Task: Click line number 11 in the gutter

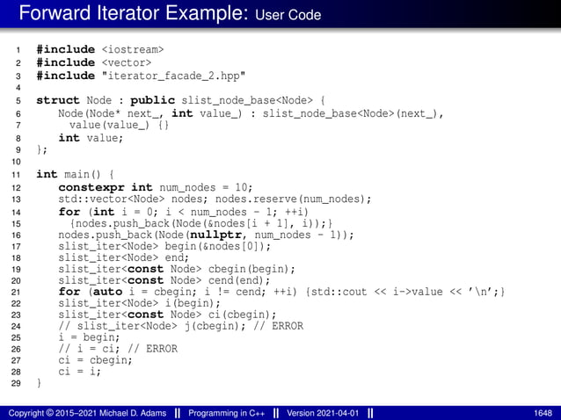Action: point(16,175)
